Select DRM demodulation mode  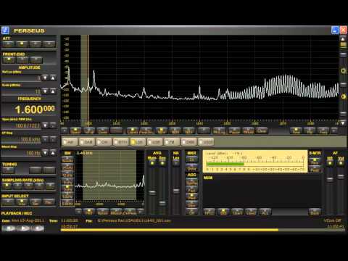click(188, 142)
